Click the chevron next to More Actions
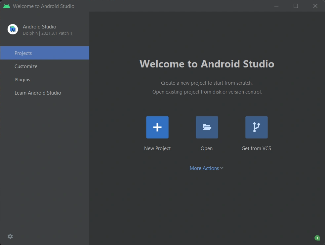 pyautogui.click(x=222, y=168)
